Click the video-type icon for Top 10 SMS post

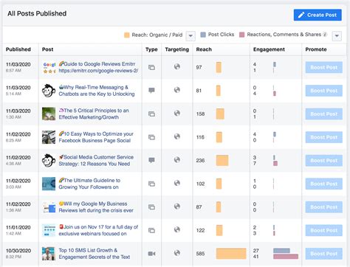(x=151, y=254)
